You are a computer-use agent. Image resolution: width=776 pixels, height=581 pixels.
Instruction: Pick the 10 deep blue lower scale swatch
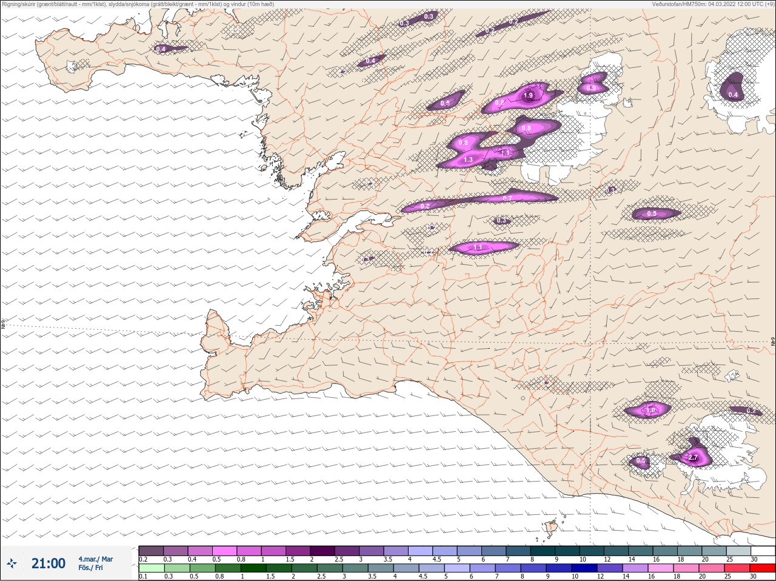[584, 568]
